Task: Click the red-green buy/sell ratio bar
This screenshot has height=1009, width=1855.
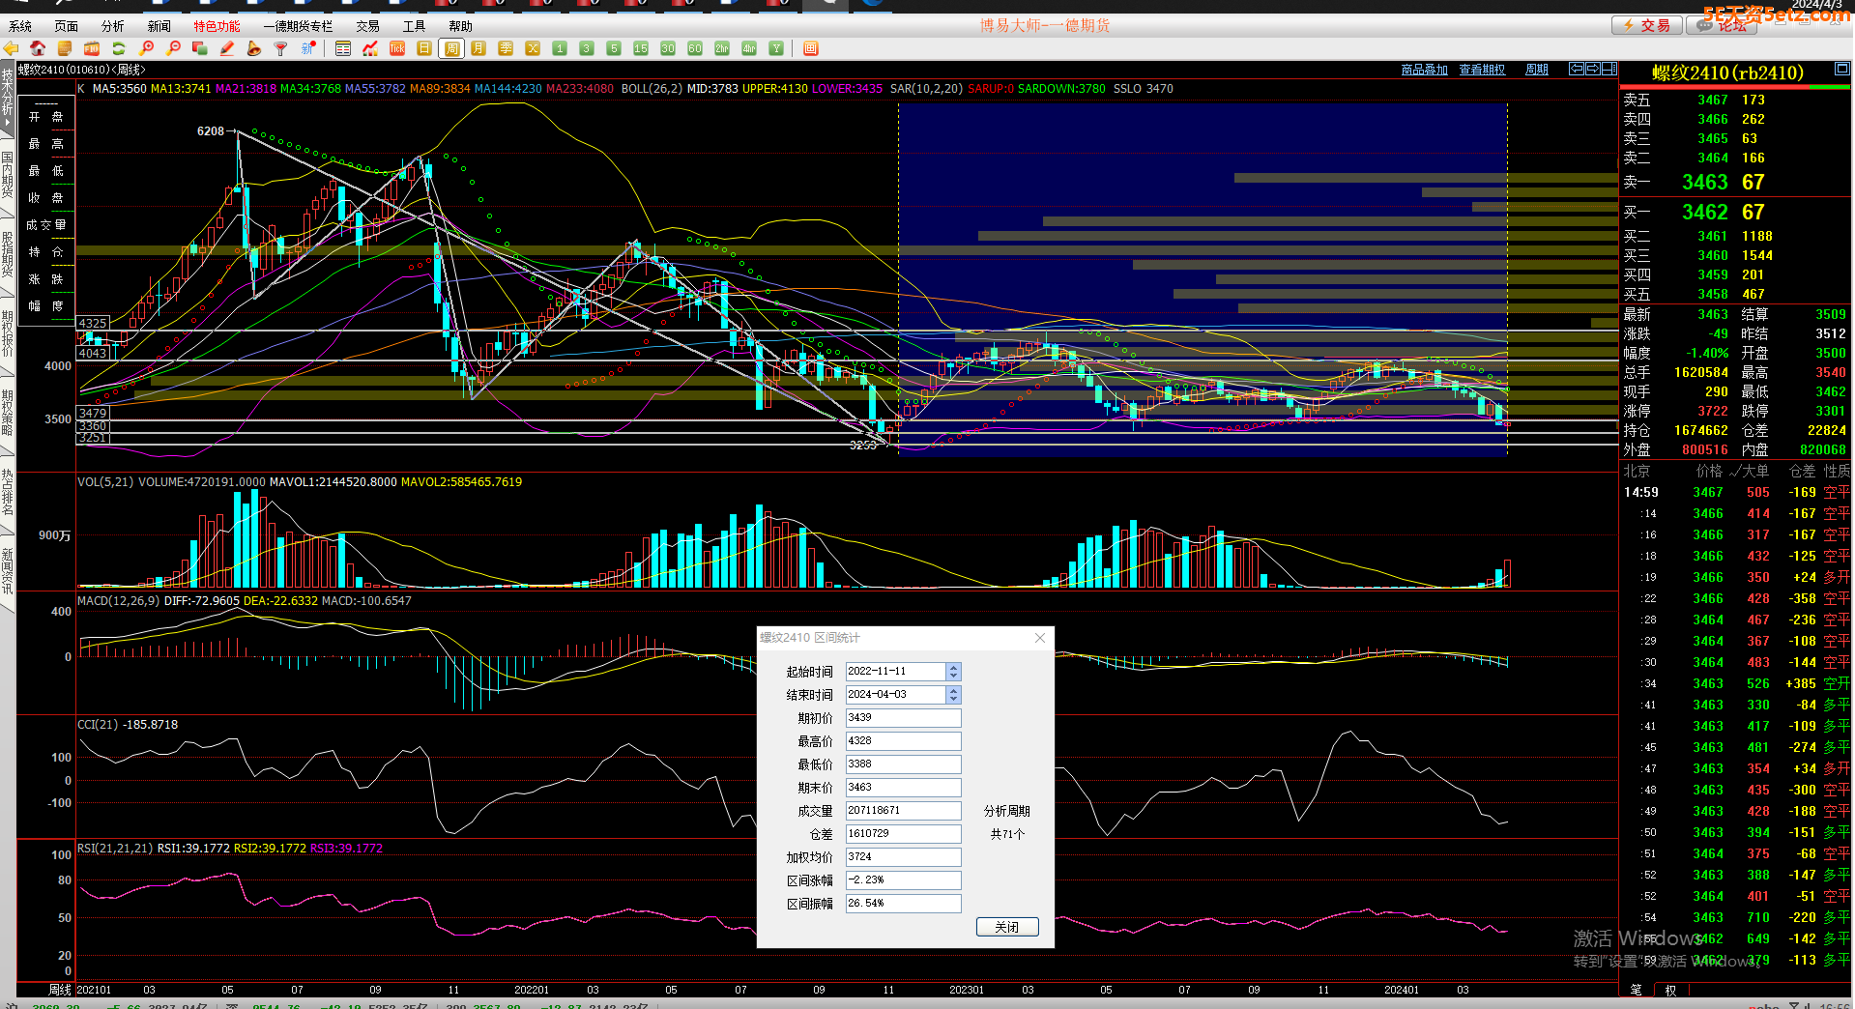Action: (1734, 87)
